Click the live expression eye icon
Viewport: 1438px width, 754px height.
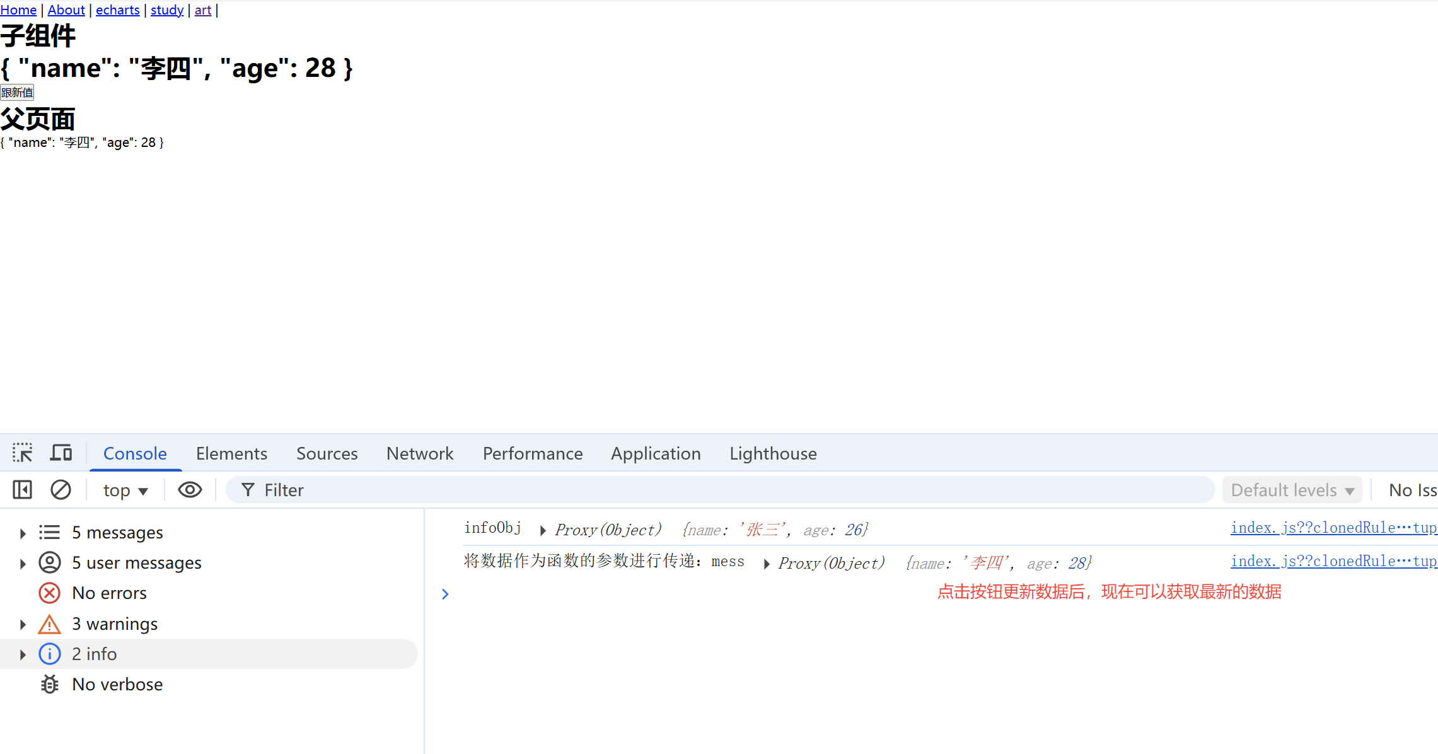click(x=190, y=490)
